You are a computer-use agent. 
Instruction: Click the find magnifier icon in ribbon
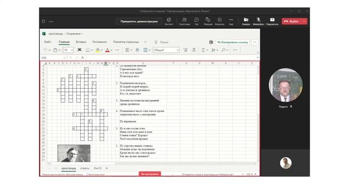[x=223, y=50]
